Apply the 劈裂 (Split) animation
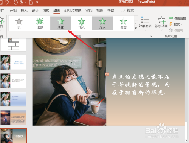Screen dimensions: 189x143 coord(123,23)
